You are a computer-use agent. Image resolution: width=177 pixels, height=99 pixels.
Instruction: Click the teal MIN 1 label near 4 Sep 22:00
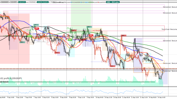(x=22, y=42)
